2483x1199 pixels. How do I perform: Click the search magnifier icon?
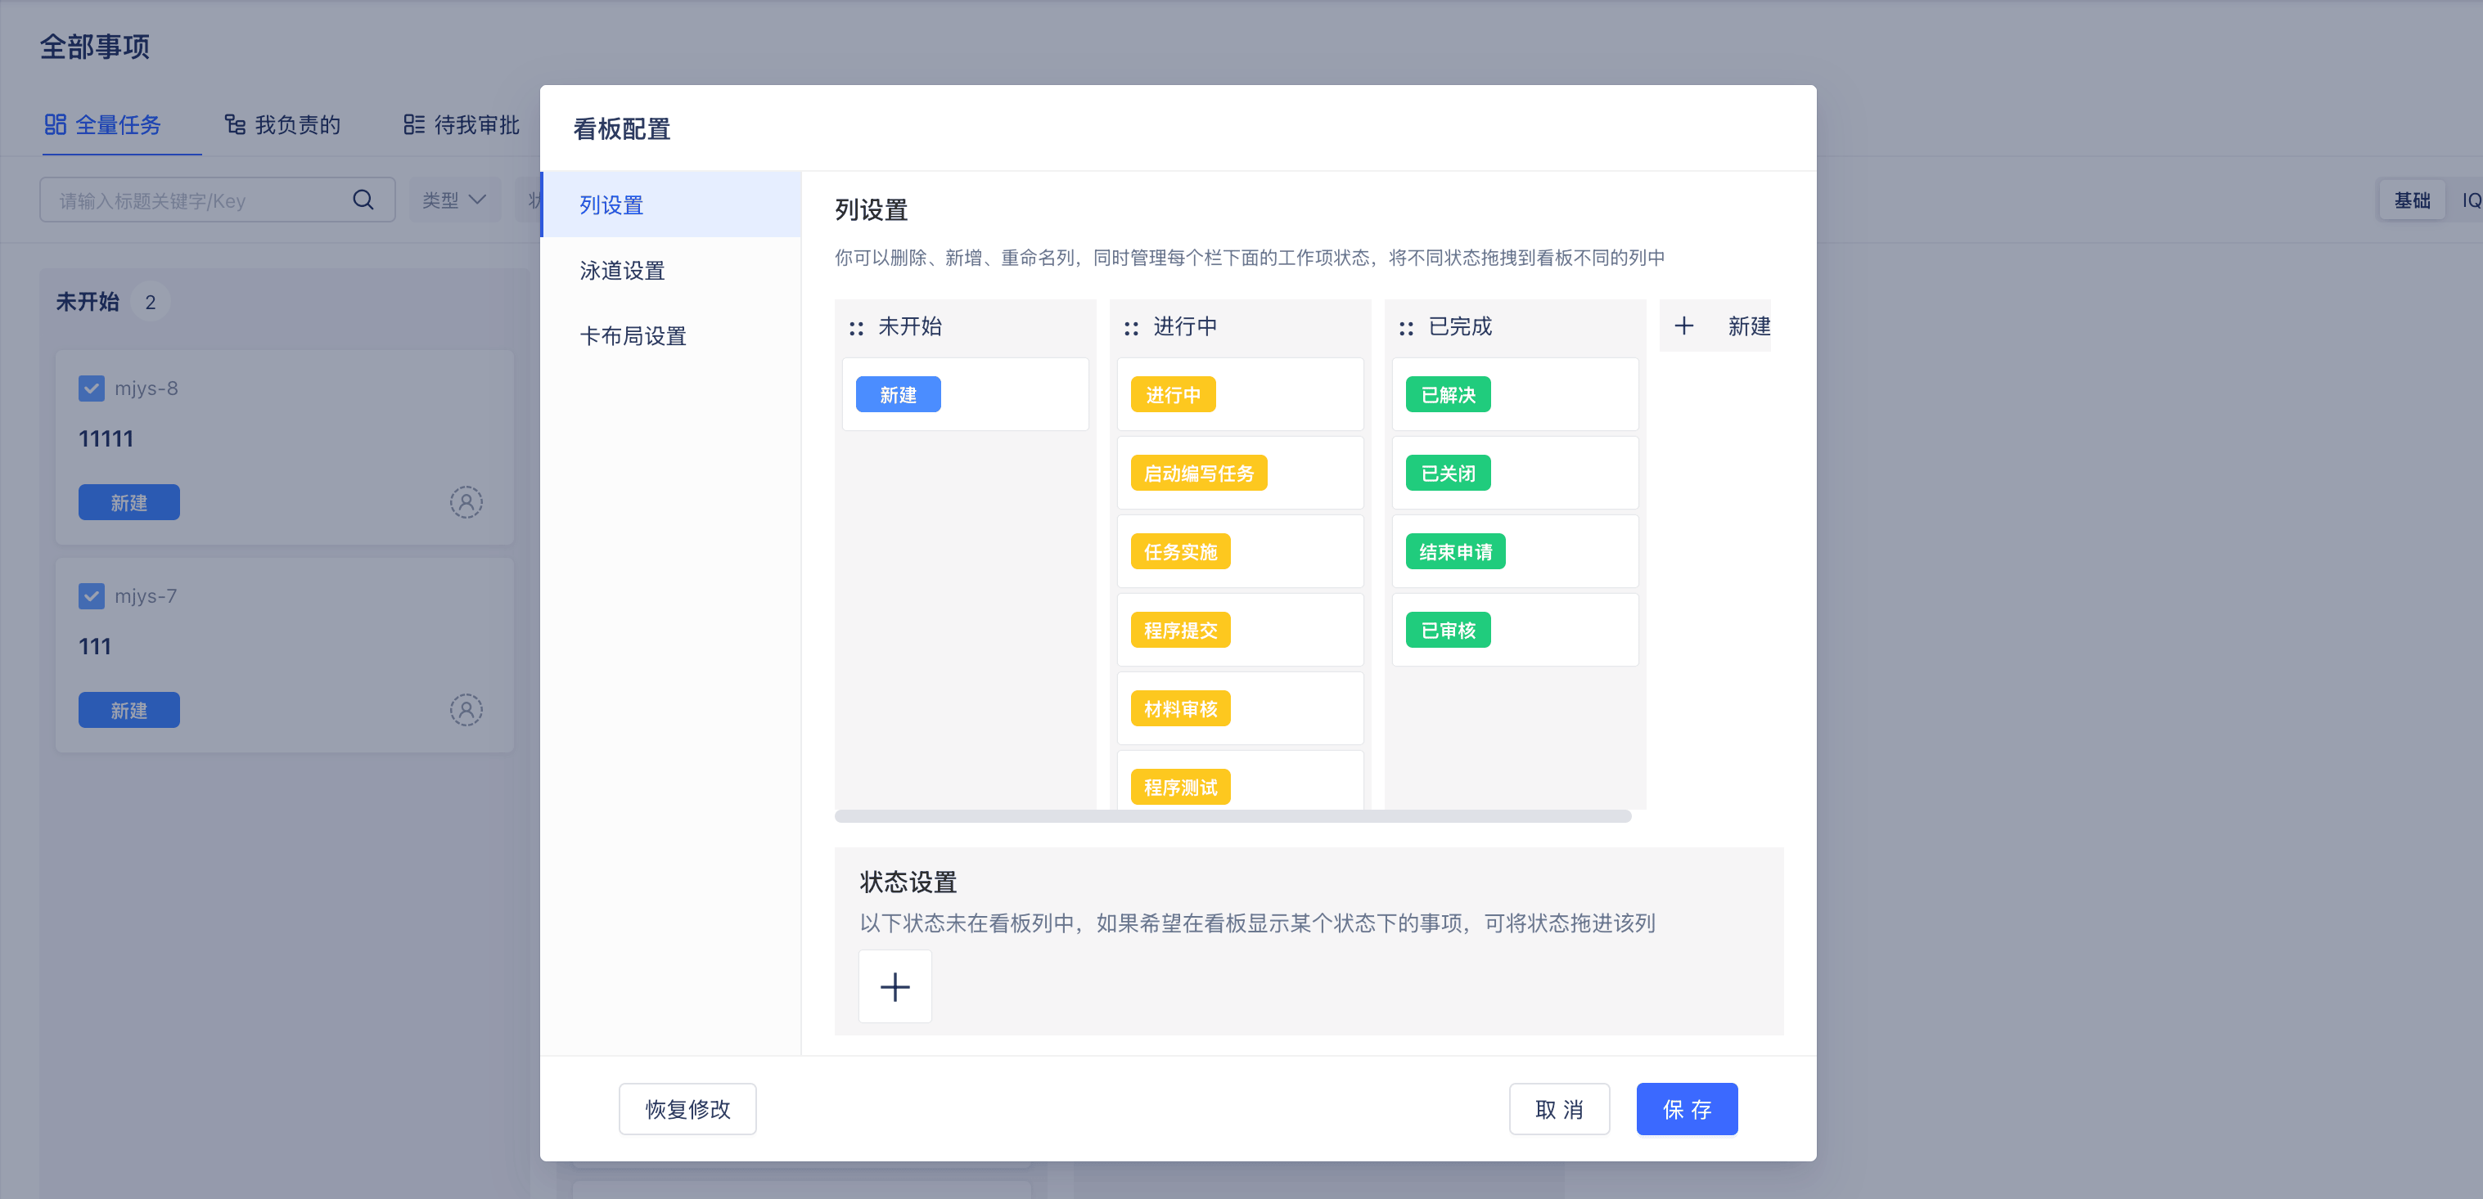coord(363,200)
